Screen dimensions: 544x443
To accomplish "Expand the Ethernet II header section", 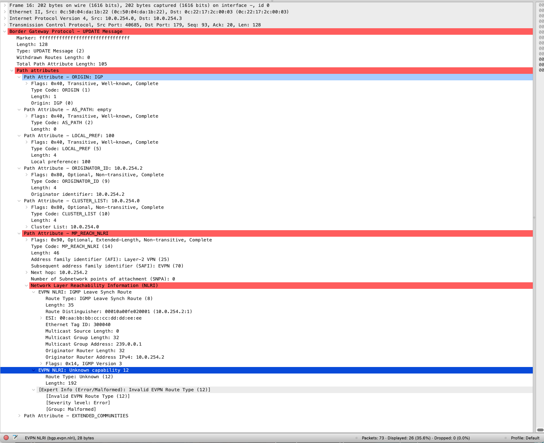I will pyautogui.click(x=5, y=12).
